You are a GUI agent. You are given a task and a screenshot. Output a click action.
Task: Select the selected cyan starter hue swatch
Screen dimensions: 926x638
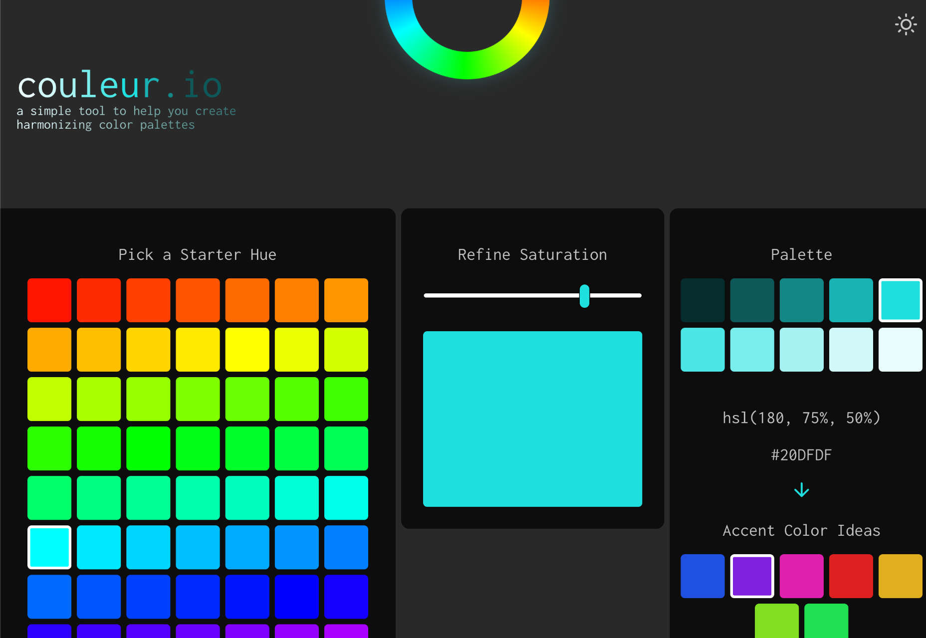click(x=49, y=547)
